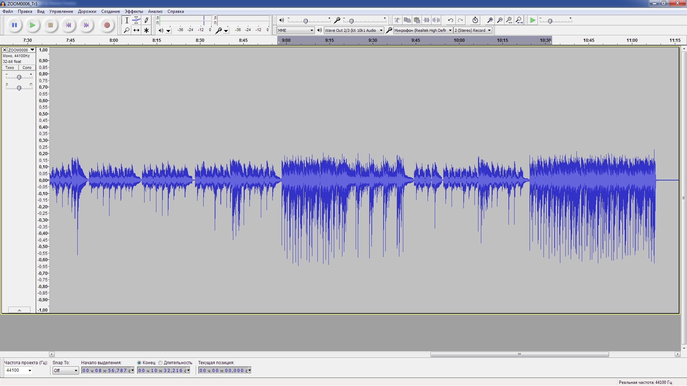Click the Record button

pos(107,25)
